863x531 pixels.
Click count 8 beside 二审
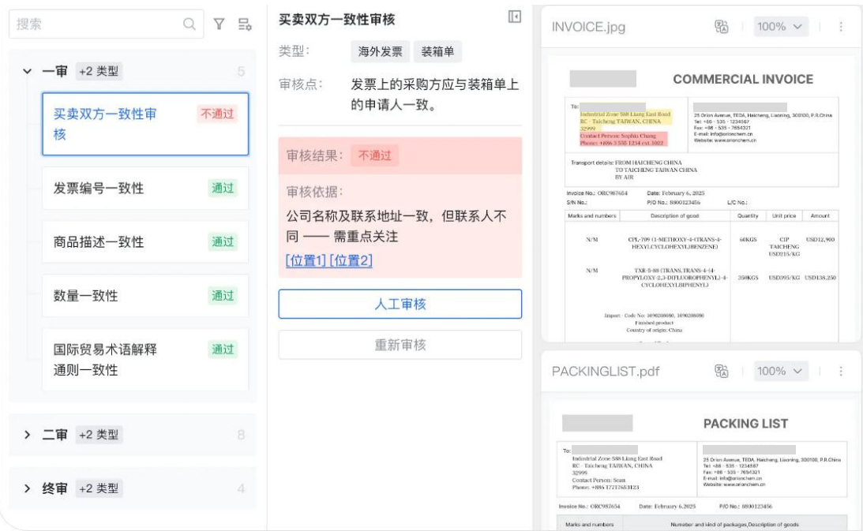(241, 436)
